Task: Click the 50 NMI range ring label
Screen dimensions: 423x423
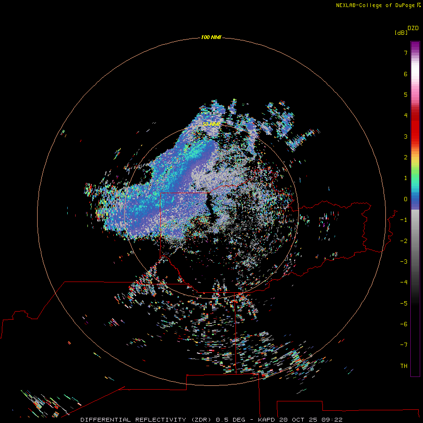Action: [x=211, y=124]
